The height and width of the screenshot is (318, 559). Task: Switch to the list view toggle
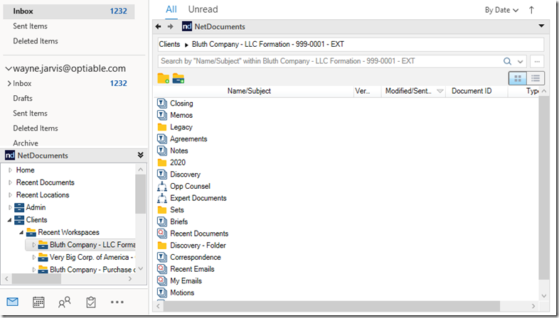click(536, 78)
